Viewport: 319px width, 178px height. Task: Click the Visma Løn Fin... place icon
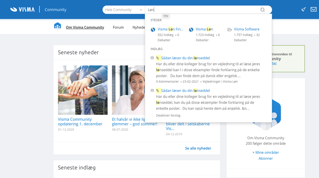point(153,30)
